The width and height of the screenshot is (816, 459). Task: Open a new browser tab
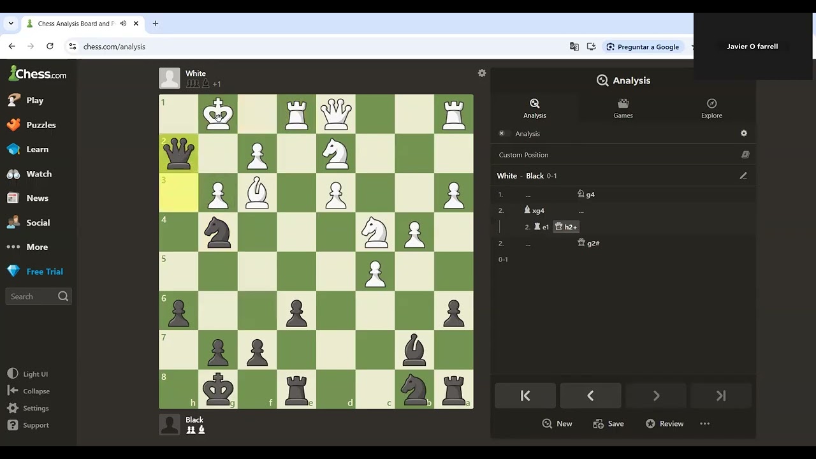[x=155, y=24]
